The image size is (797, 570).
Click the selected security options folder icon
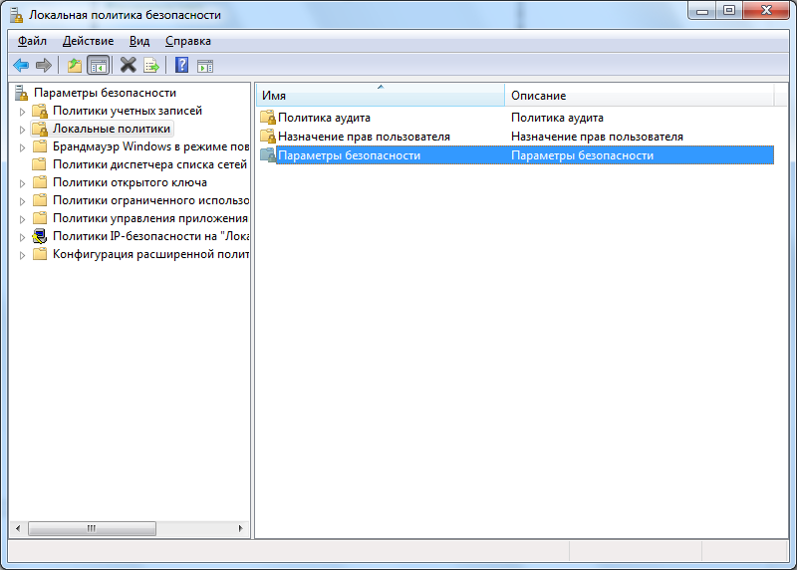[267, 155]
